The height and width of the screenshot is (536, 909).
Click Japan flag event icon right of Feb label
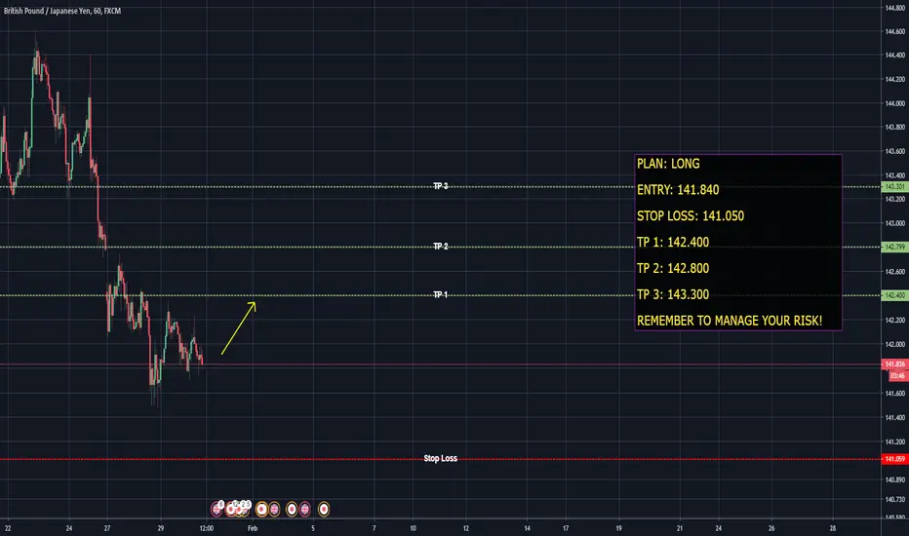point(261,509)
